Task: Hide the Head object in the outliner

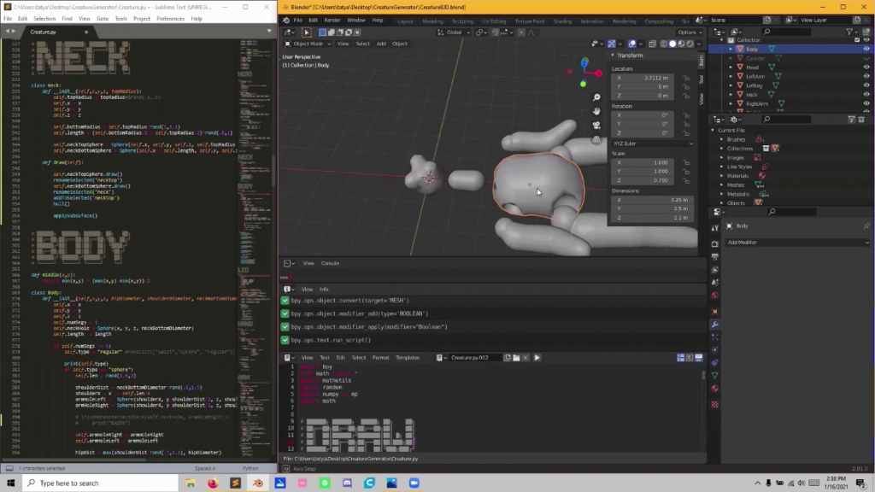Action: 866,67
